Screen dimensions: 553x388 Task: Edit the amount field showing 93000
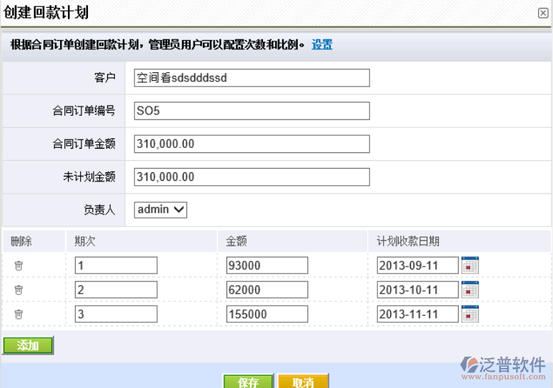267,265
